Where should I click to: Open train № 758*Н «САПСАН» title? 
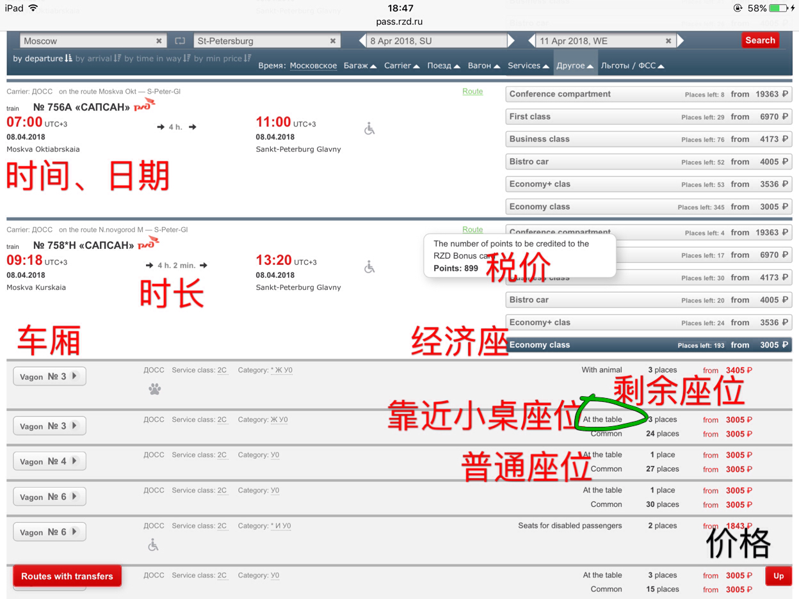click(x=83, y=245)
